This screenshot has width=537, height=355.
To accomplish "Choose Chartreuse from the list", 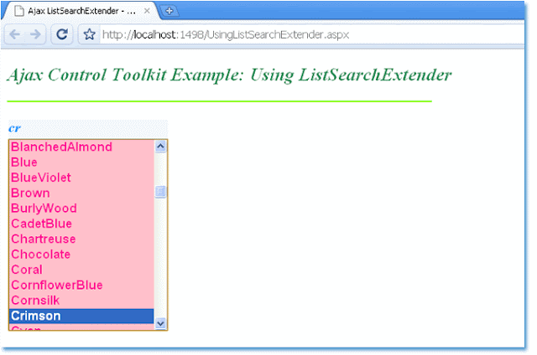I will click(81, 239).
